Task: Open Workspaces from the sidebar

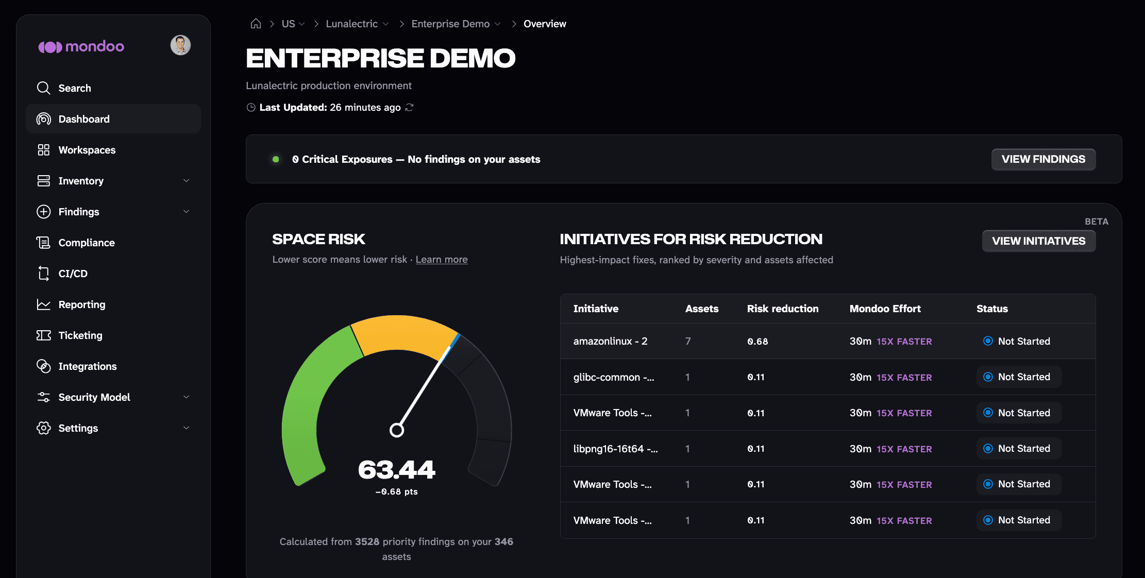Action: coord(113,150)
